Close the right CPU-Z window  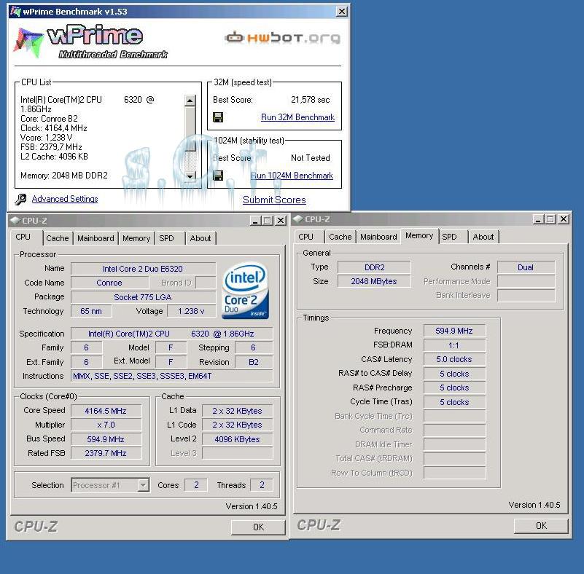click(x=564, y=219)
